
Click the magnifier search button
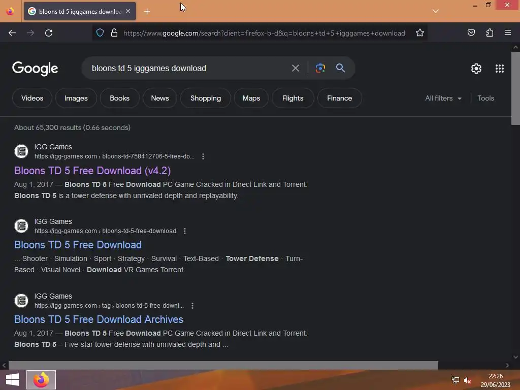tap(340, 68)
